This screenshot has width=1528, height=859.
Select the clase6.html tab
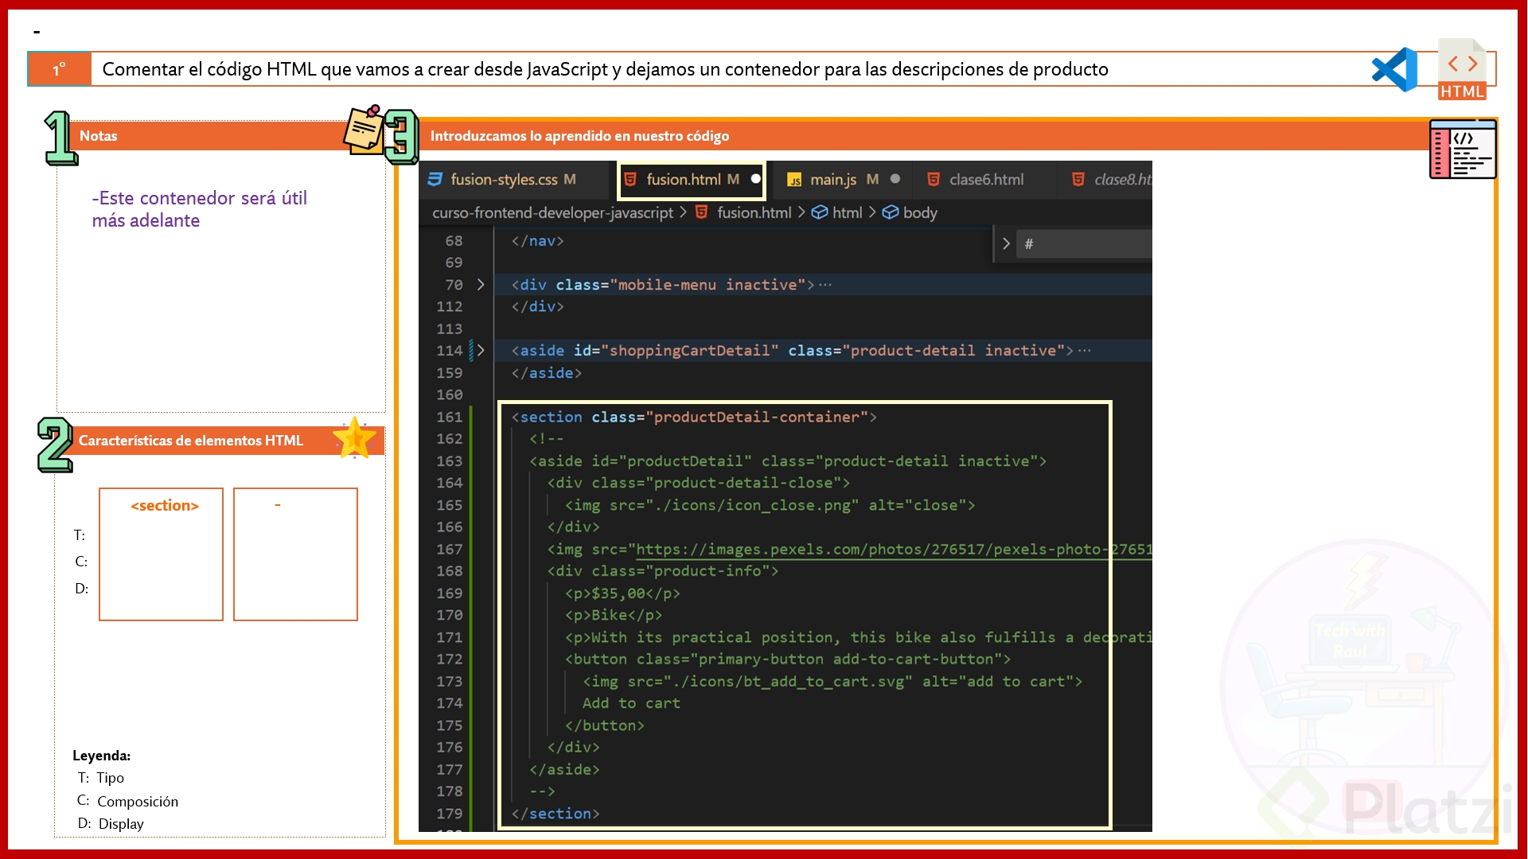click(986, 180)
